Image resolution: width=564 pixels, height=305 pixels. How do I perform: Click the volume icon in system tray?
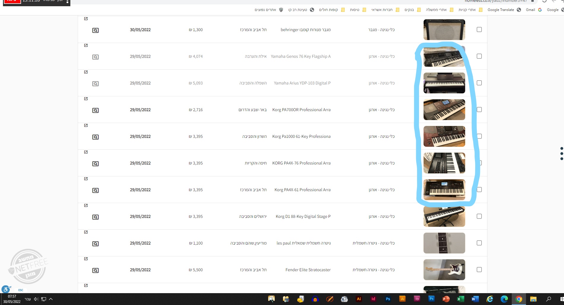click(x=36, y=299)
